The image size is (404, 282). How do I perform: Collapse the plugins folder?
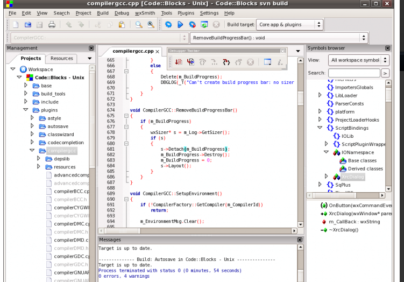click(x=25, y=110)
